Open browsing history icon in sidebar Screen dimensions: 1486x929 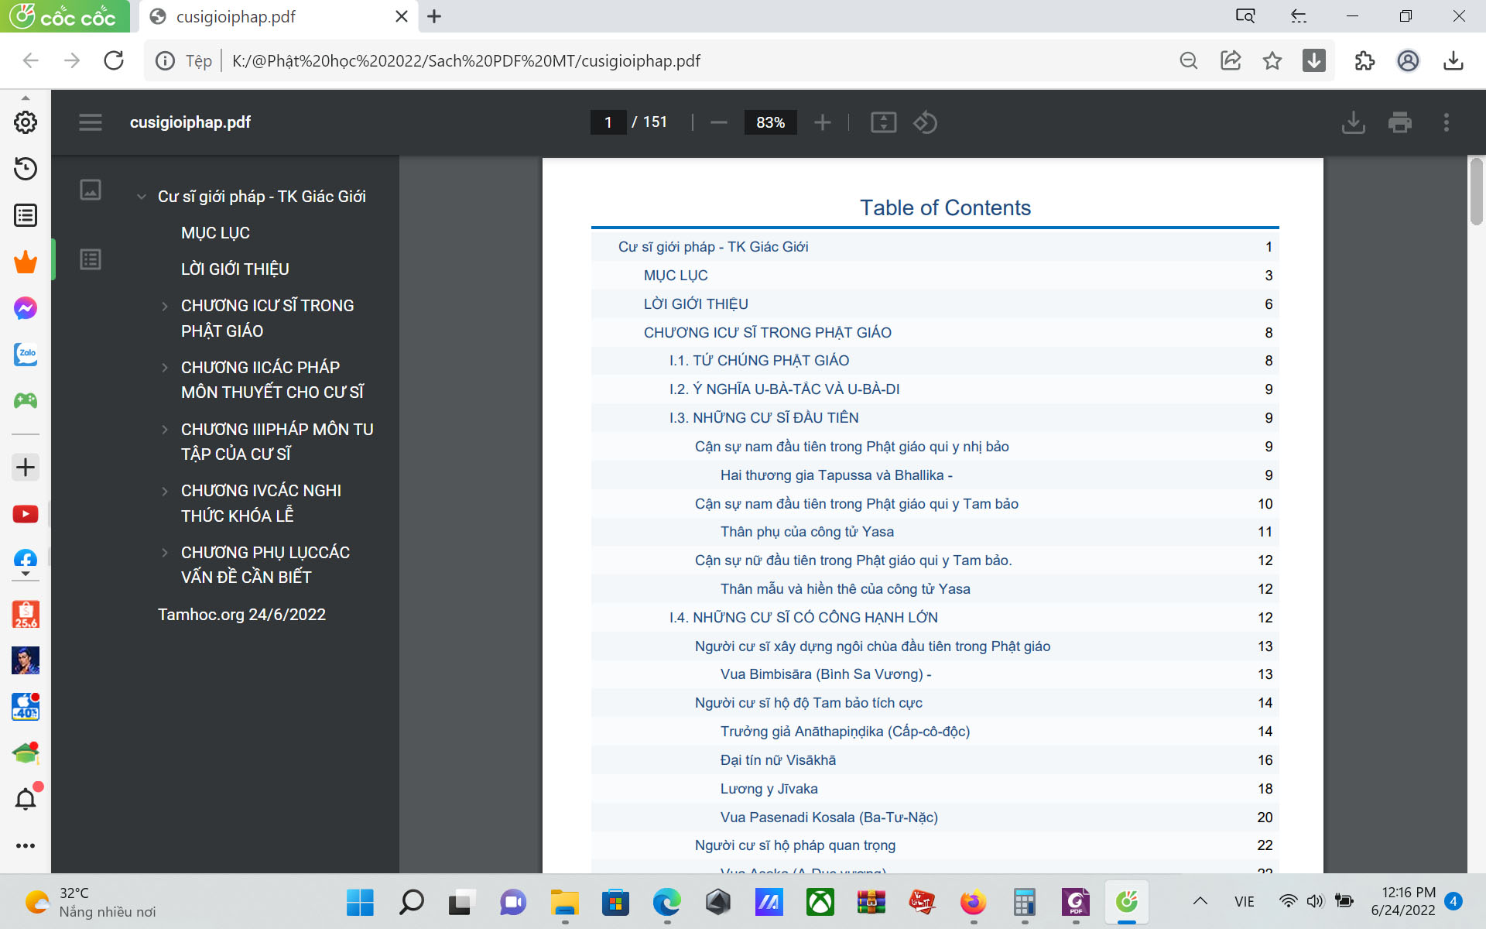click(26, 169)
